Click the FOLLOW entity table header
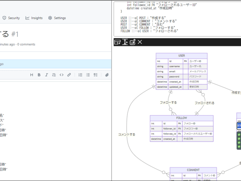The height and width of the screenshot is (181, 241). click(182, 118)
